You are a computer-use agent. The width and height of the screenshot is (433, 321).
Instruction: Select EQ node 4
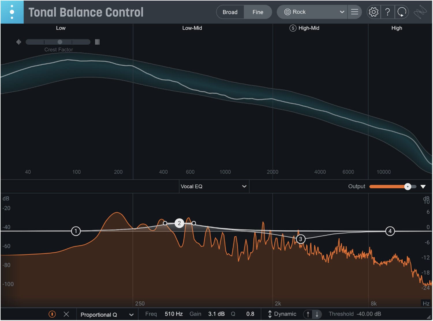[390, 231]
